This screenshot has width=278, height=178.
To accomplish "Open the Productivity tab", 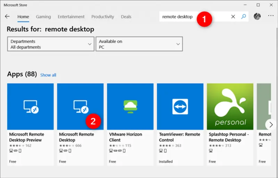I will point(103,17).
